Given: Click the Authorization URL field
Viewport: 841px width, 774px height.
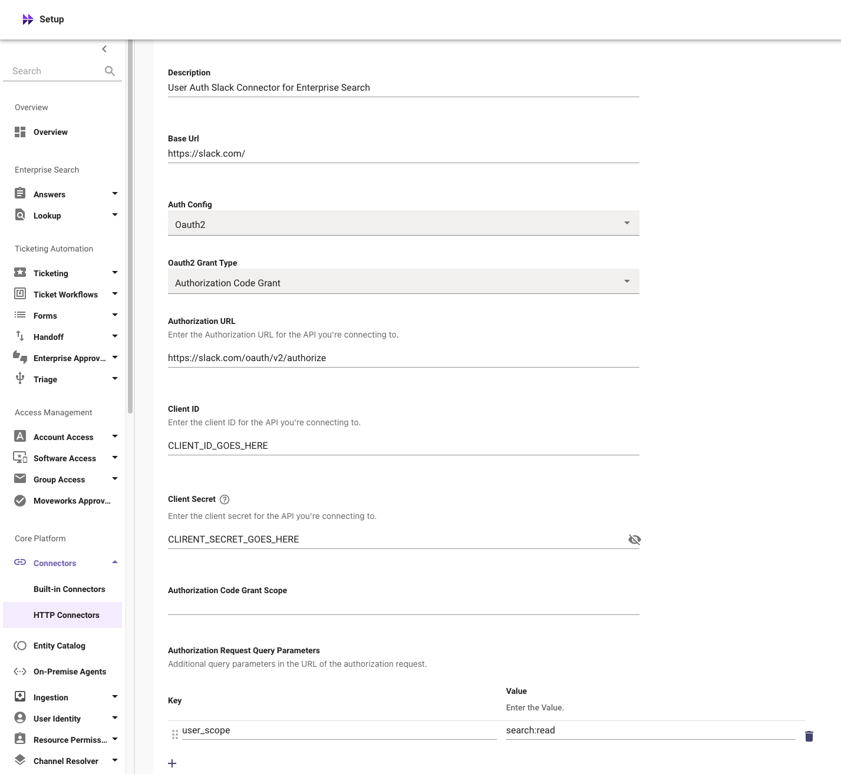Looking at the screenshot, I should [404, 358].
